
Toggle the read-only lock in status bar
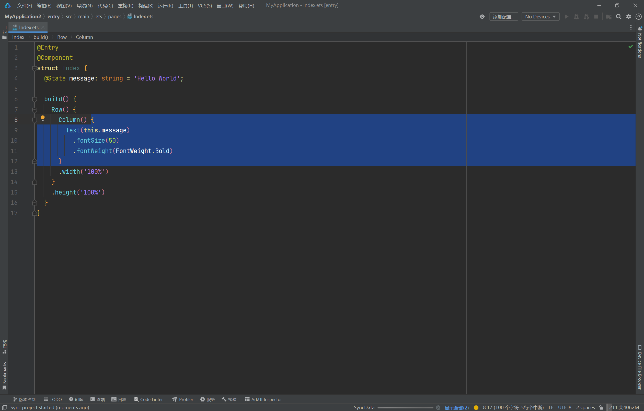tap(601, 407)
